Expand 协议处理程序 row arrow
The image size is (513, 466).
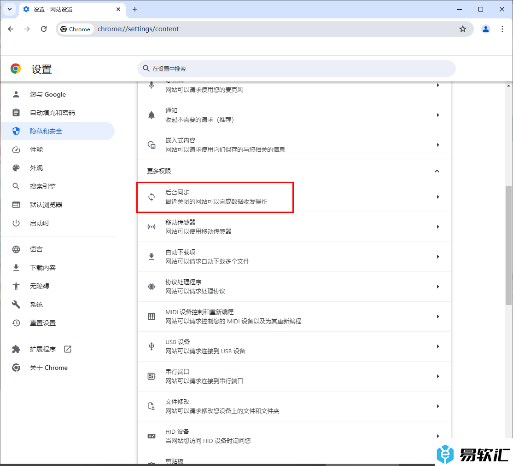438,287
